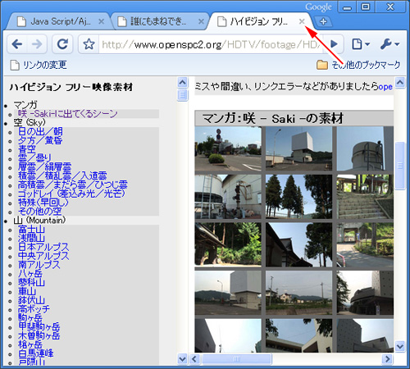Minimize the Chrome window
Image resolution: width=410 pixels, height=369 pixels.
click(x=348, y=7)
